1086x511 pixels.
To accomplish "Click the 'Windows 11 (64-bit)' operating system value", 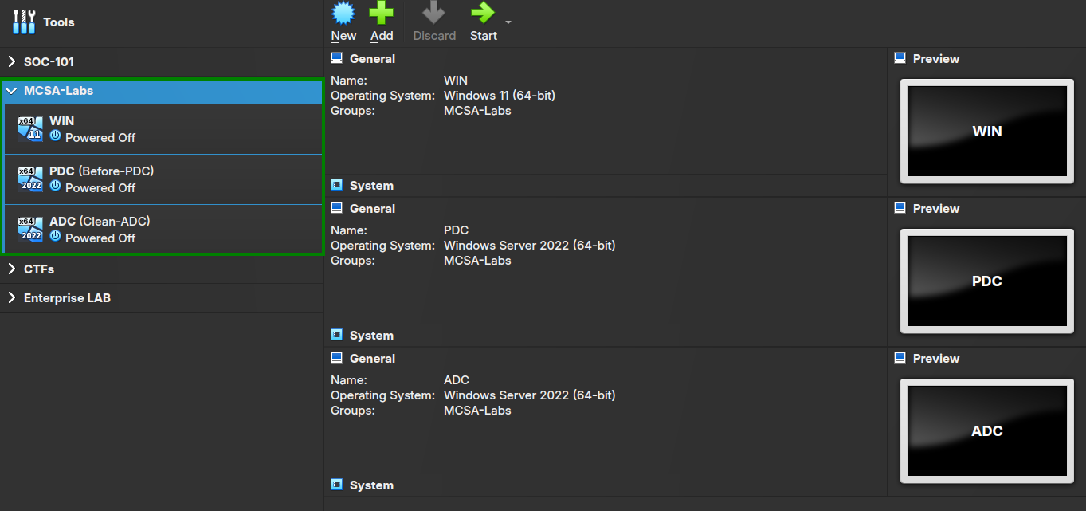I will point(500,96).
